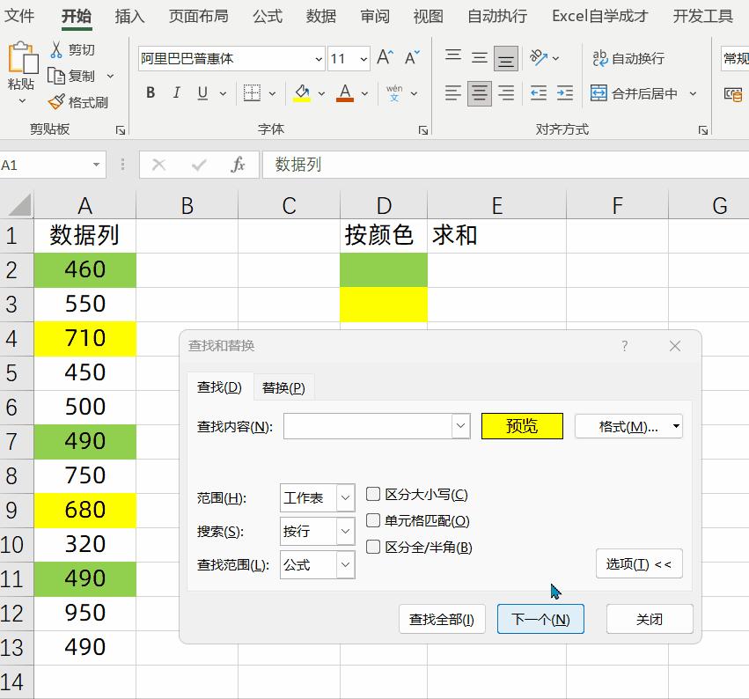
Task: Enable the 区分大小写 checkbox
Action: coord(373,495)
